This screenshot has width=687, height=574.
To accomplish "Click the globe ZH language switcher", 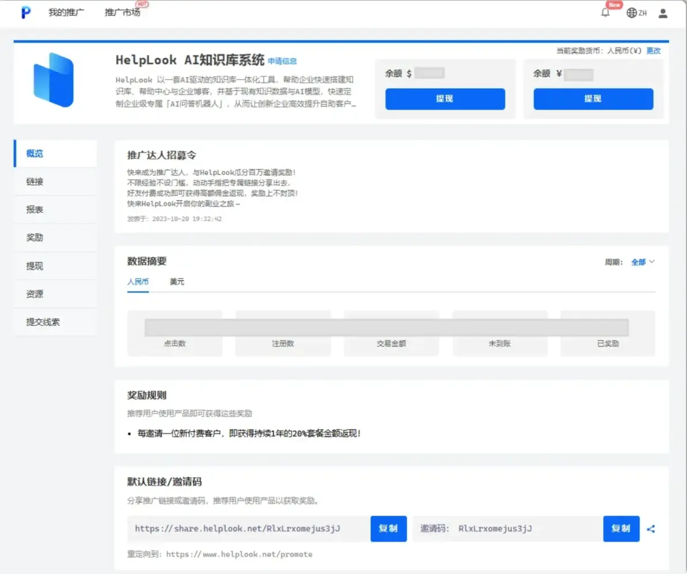I will click(636, 13).
